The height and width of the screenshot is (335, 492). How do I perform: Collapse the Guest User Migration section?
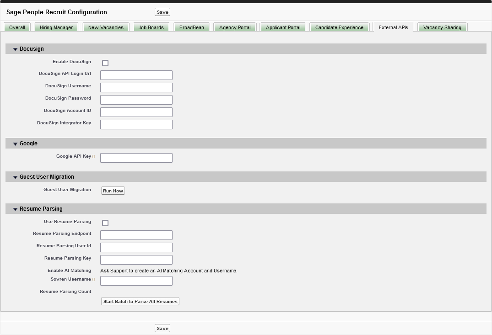coord(15,177)
